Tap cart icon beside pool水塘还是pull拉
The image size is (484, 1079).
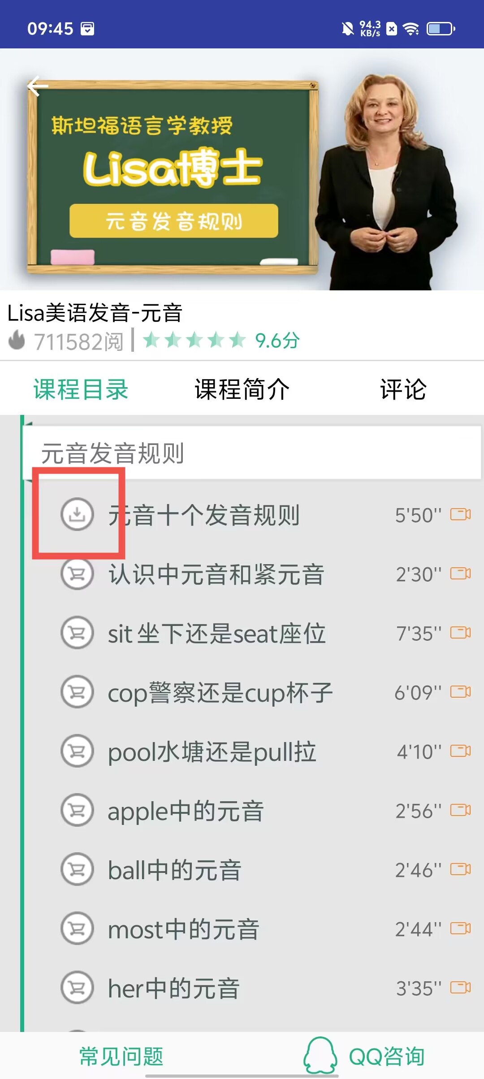pos(77,751)
